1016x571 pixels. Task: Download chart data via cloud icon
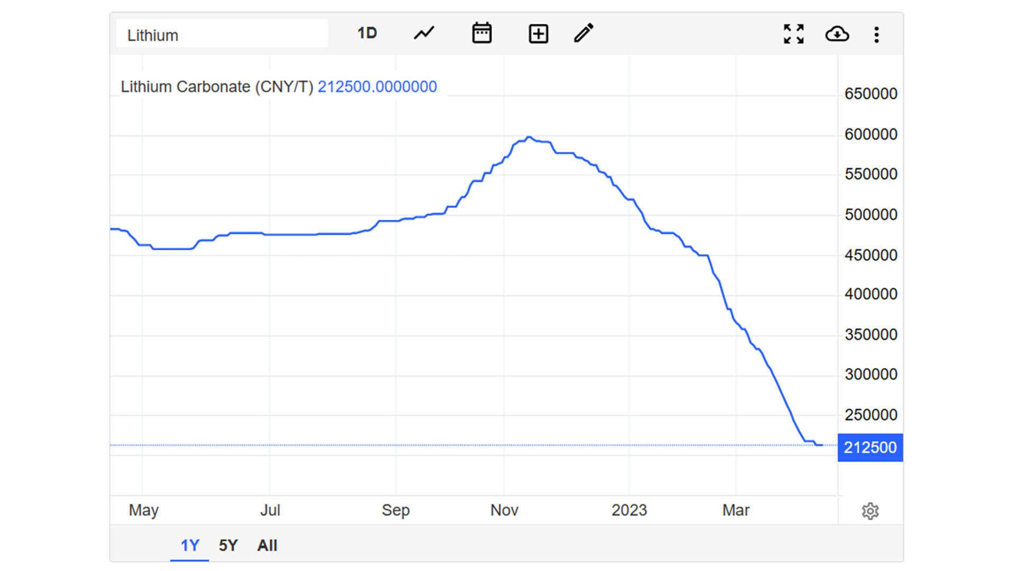click(837, 34)
